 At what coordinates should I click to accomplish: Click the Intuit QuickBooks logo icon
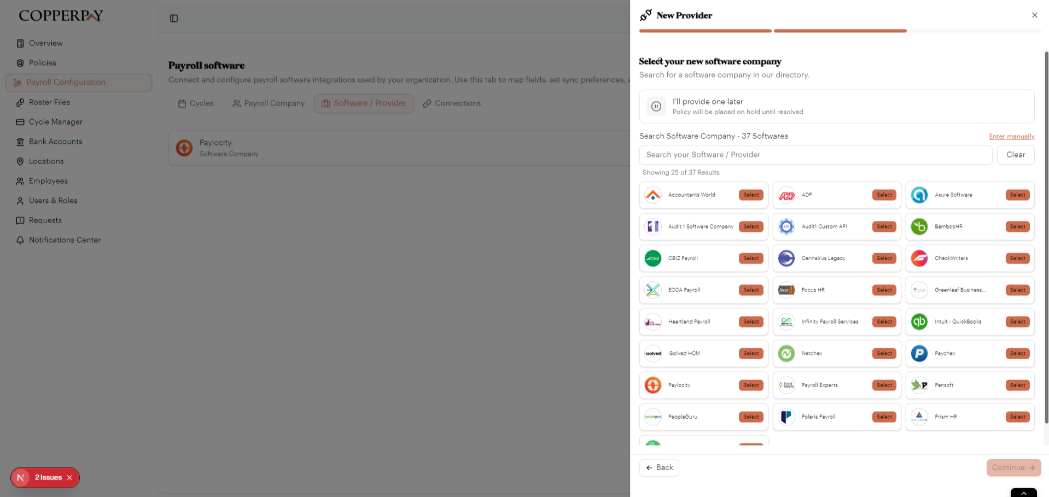click(919, 322)
